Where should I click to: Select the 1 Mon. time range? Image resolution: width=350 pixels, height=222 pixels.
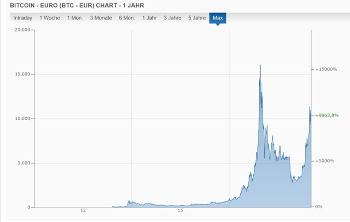[x=75, y=18]
